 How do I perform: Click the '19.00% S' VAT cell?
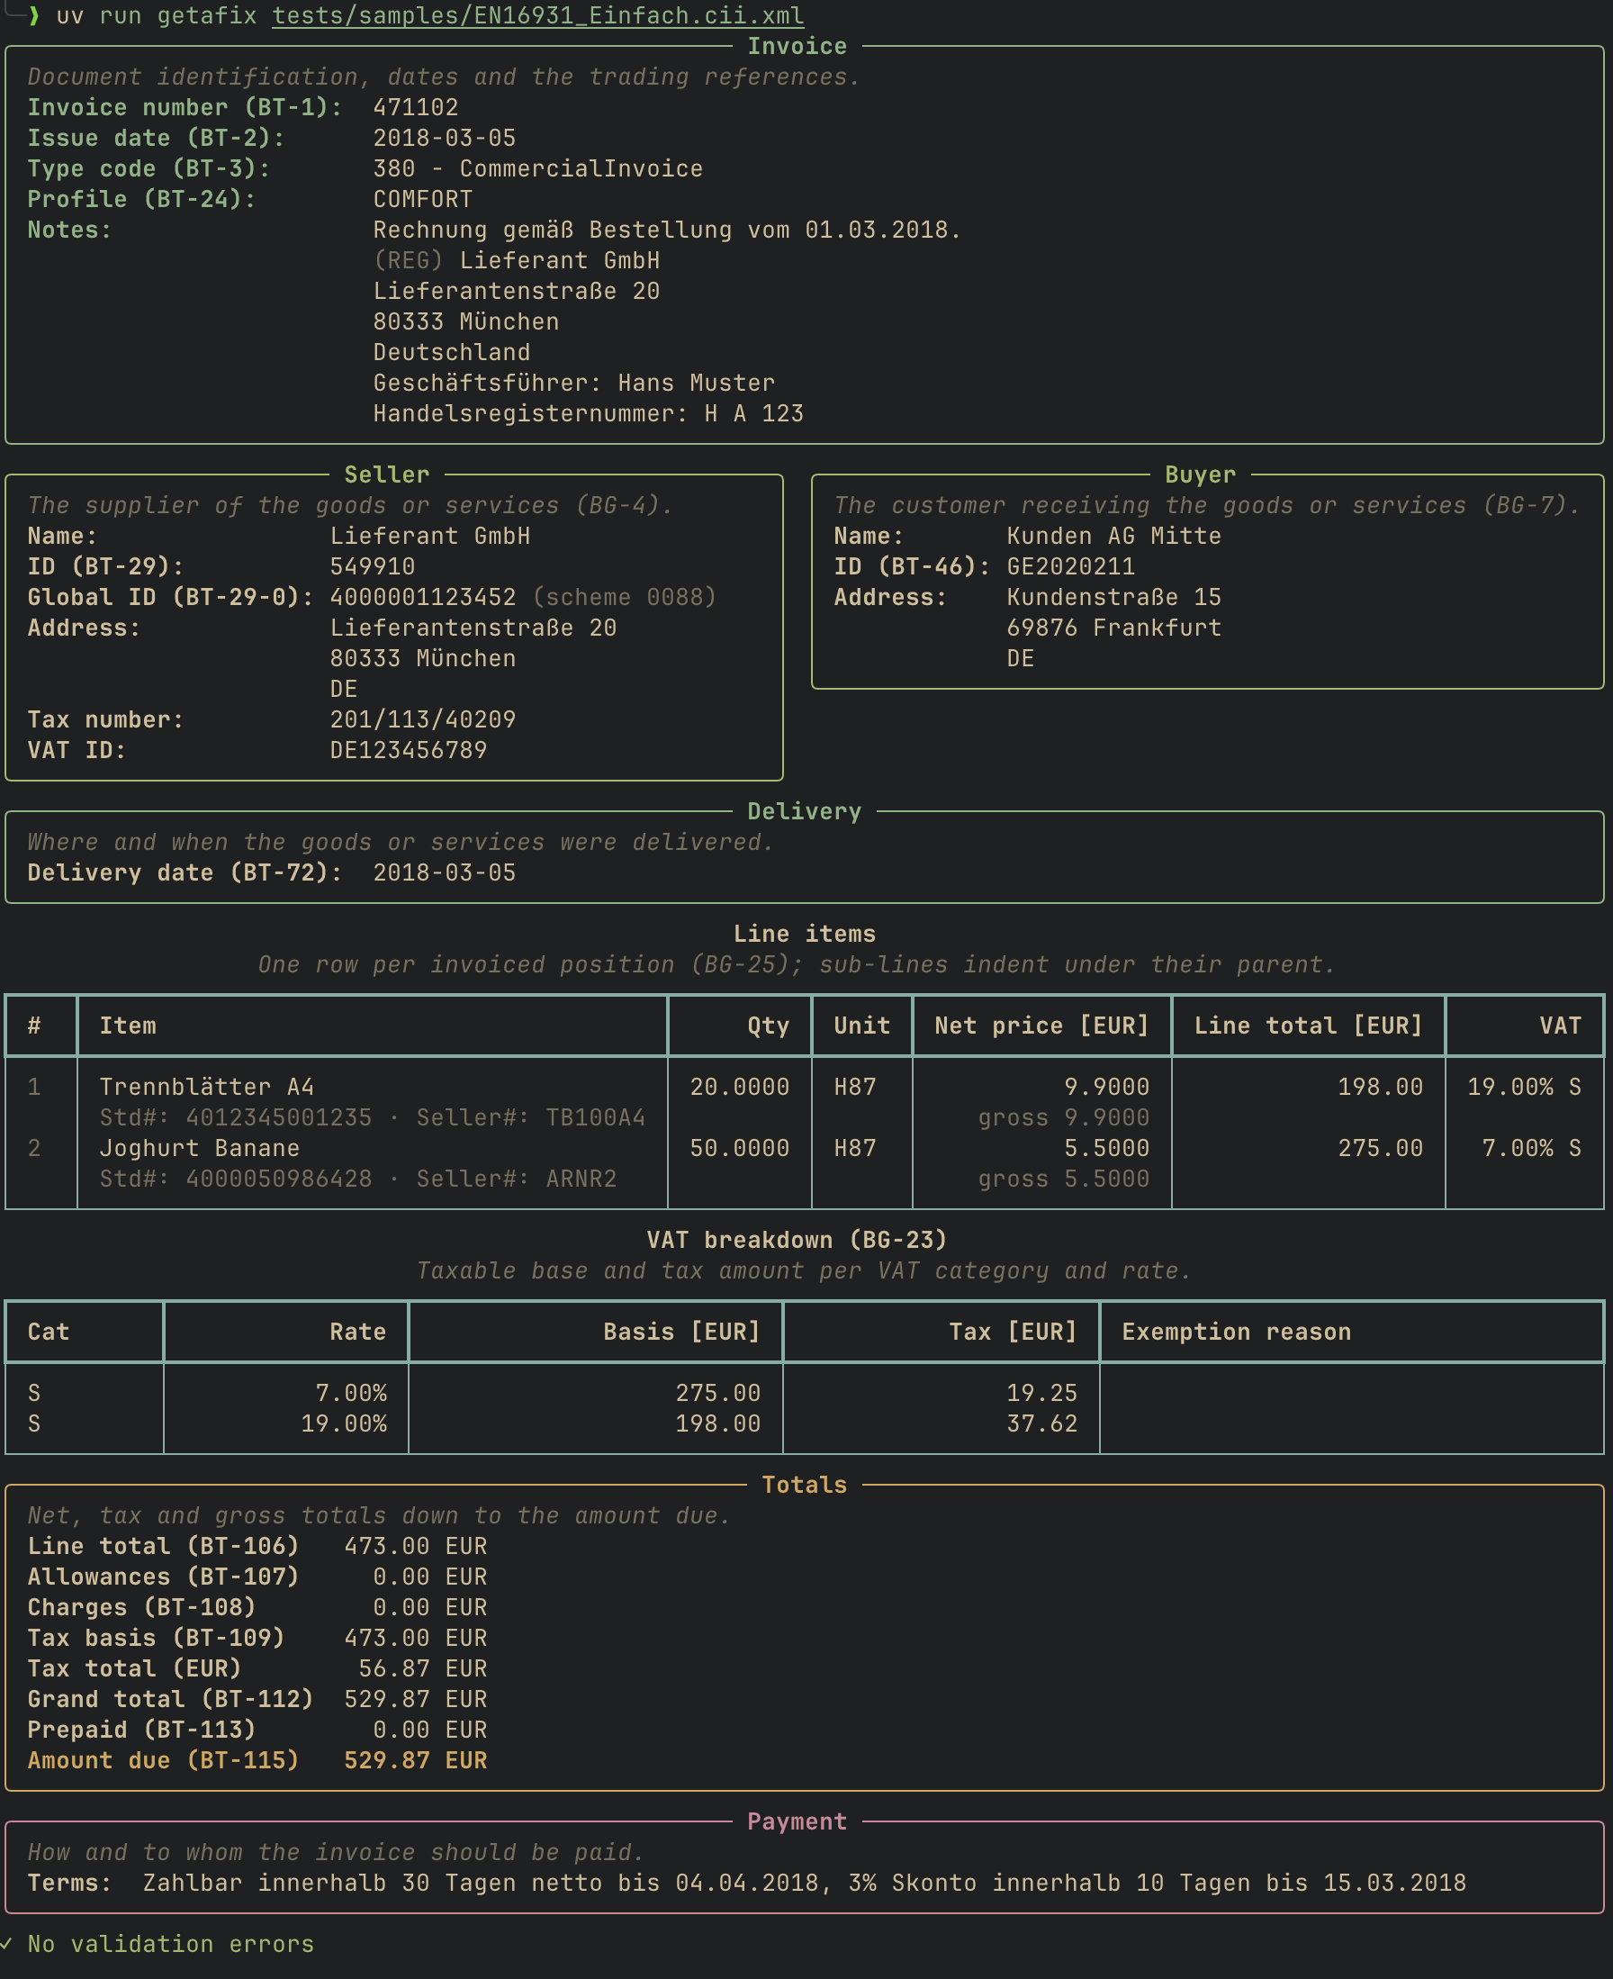click(x=1524, y=1087)
